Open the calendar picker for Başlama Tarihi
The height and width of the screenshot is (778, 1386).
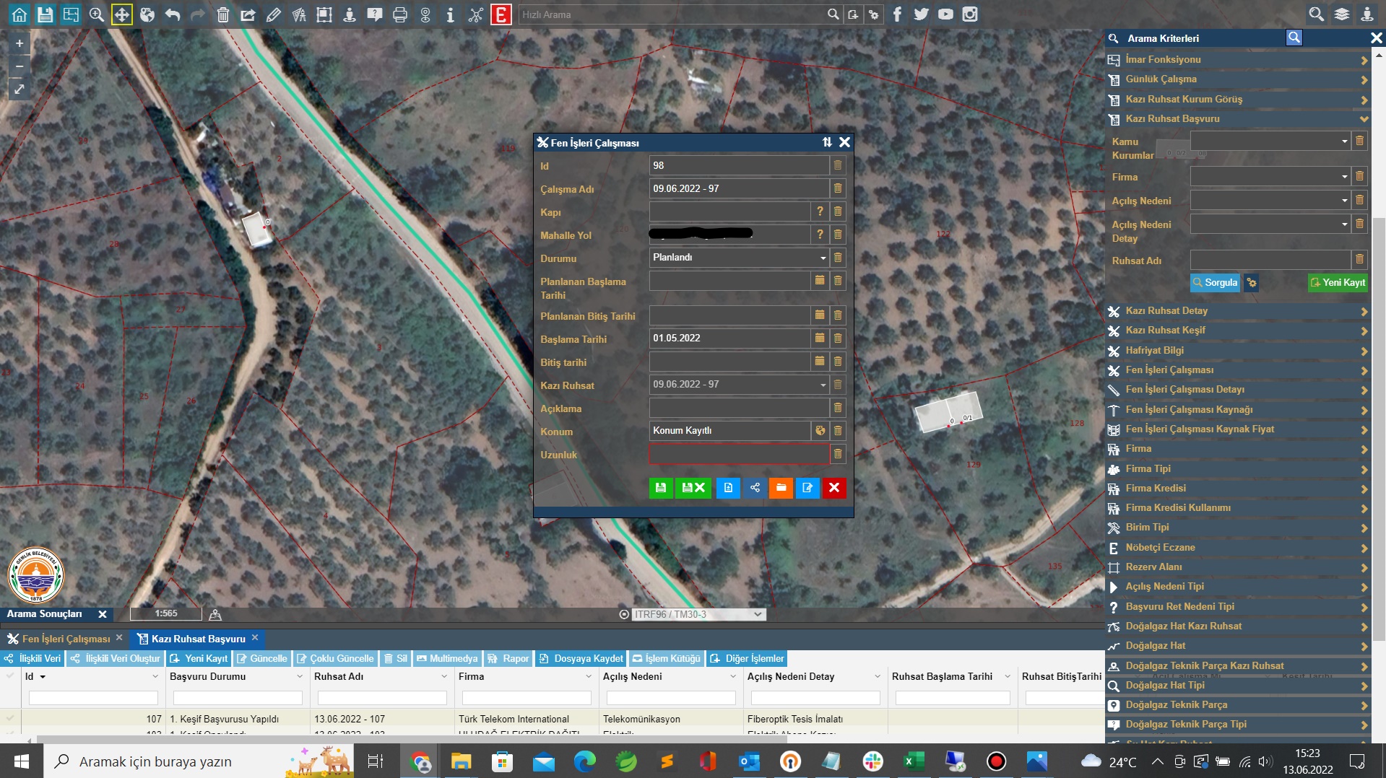(819, 338)
